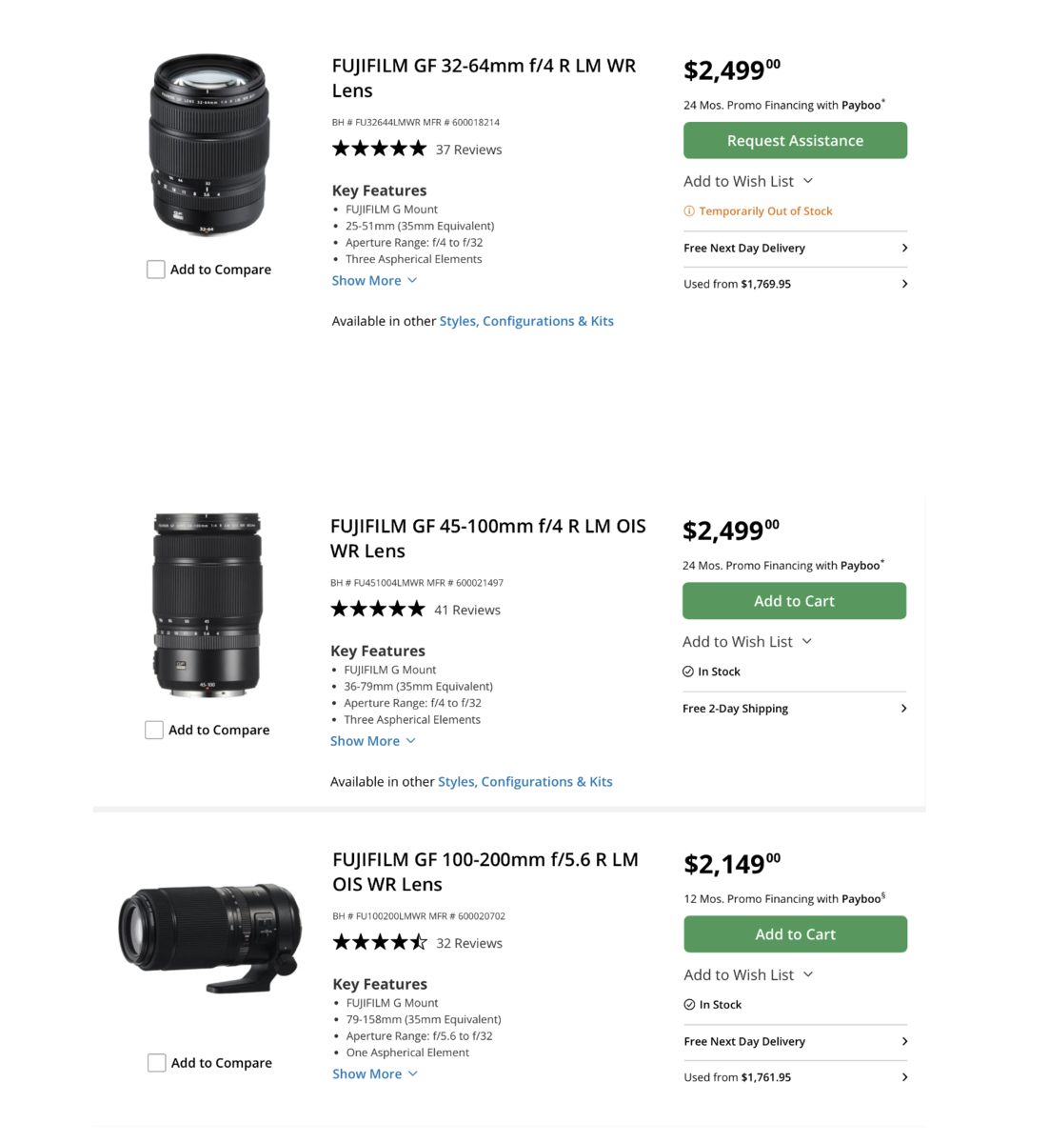
Task: Expand Show More for GF 32-64mm features
Action: tap(374, 281)
